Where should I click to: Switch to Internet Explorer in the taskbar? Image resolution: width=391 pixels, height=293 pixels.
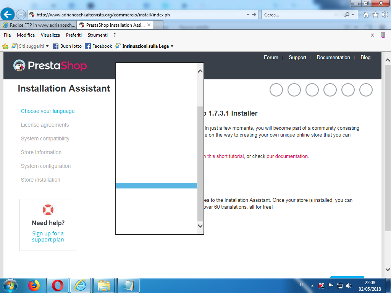click(x=80, y=285)
